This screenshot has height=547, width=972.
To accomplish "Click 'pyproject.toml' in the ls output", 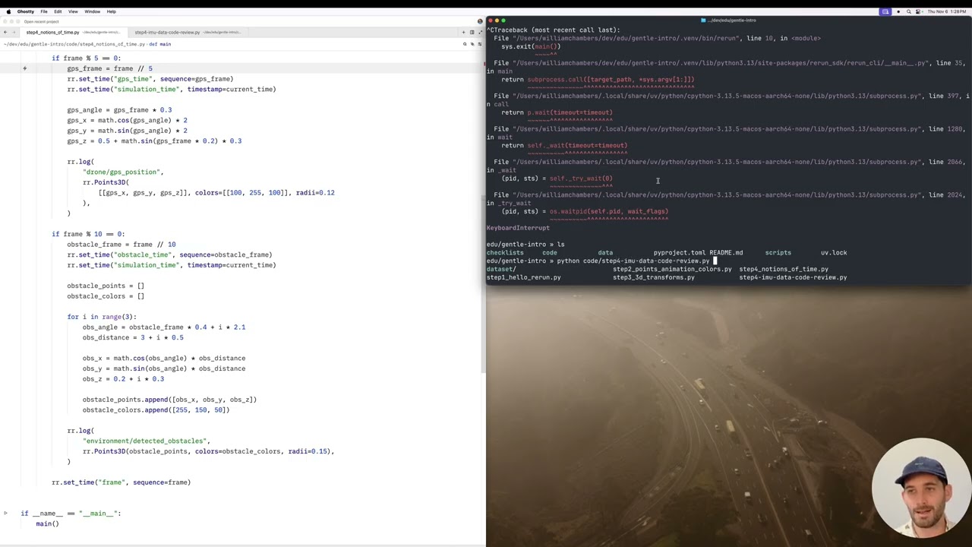I will coord(680,252).
